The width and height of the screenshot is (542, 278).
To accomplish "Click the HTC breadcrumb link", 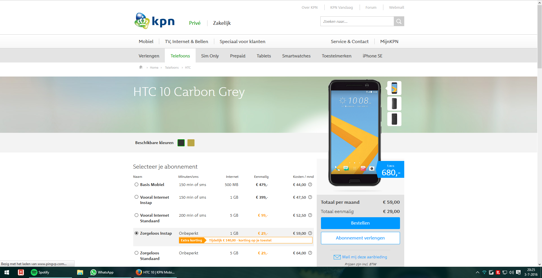I will (x=188, y=68).
